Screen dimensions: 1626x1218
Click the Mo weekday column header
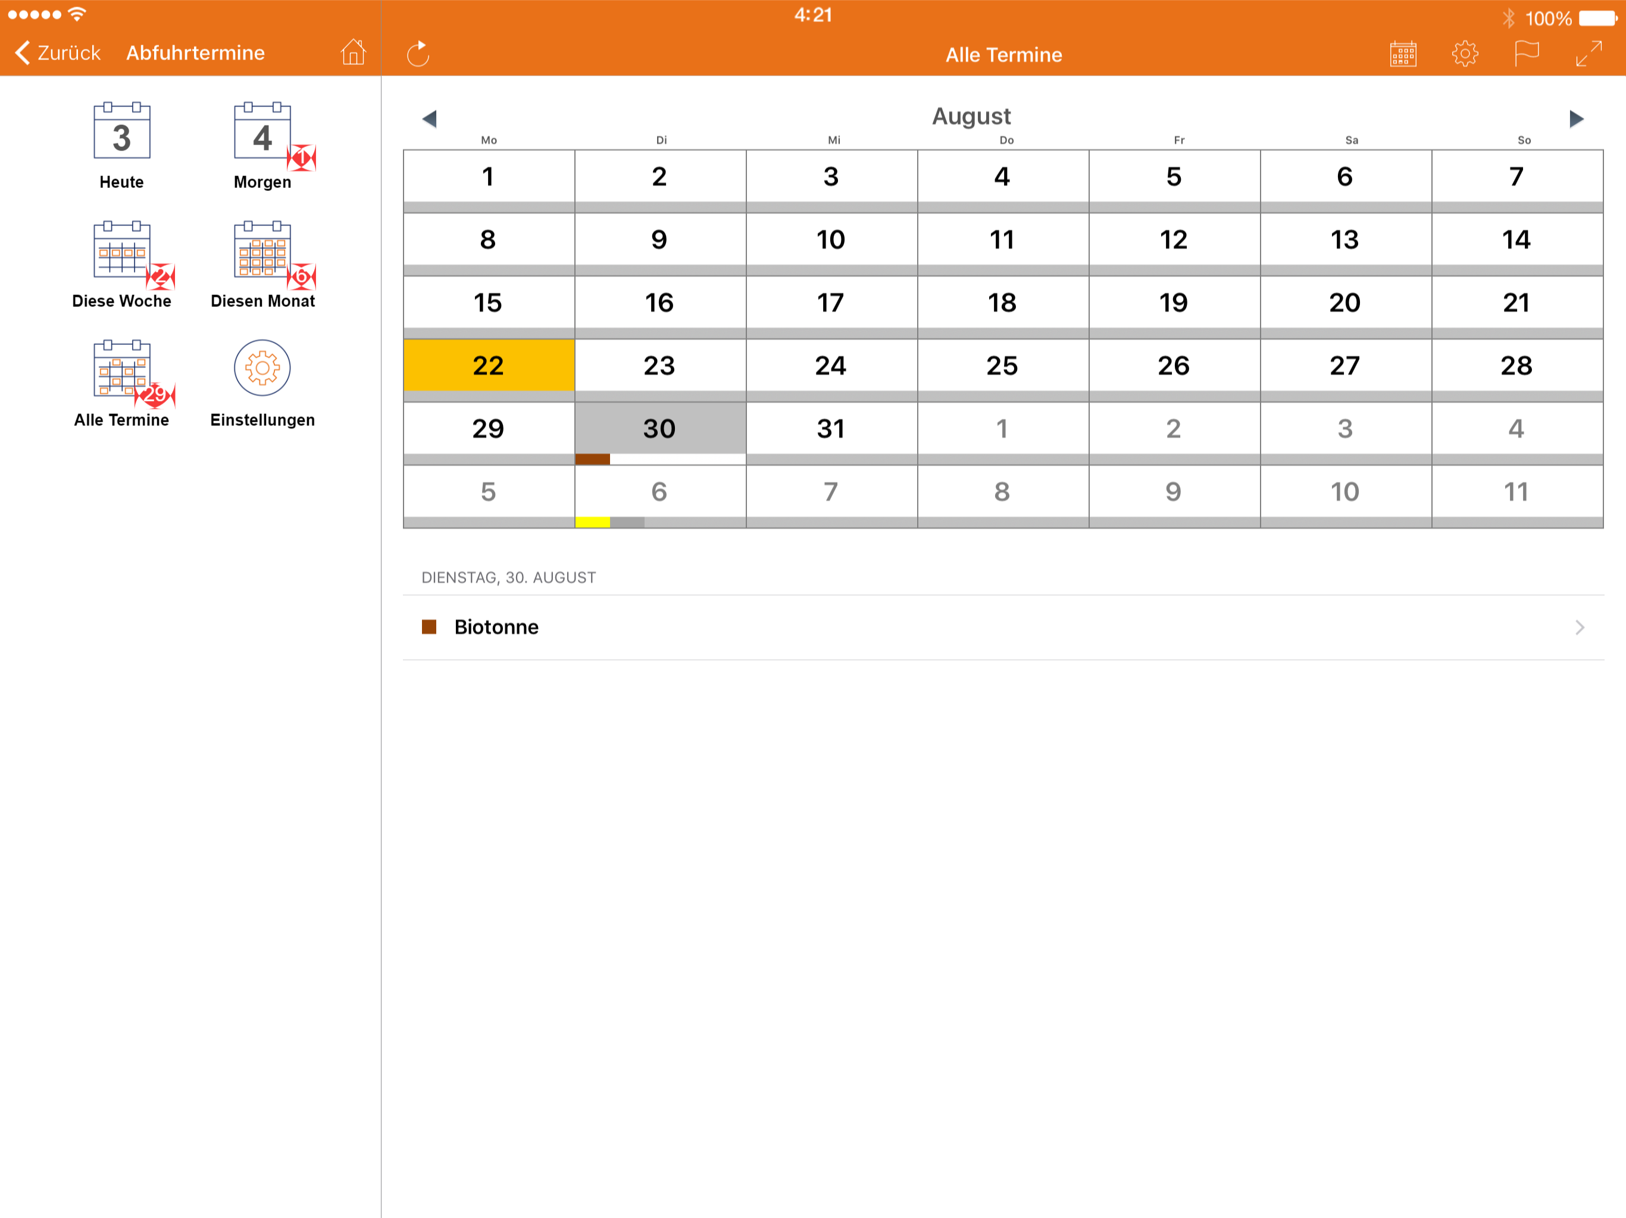coord(489,140)
